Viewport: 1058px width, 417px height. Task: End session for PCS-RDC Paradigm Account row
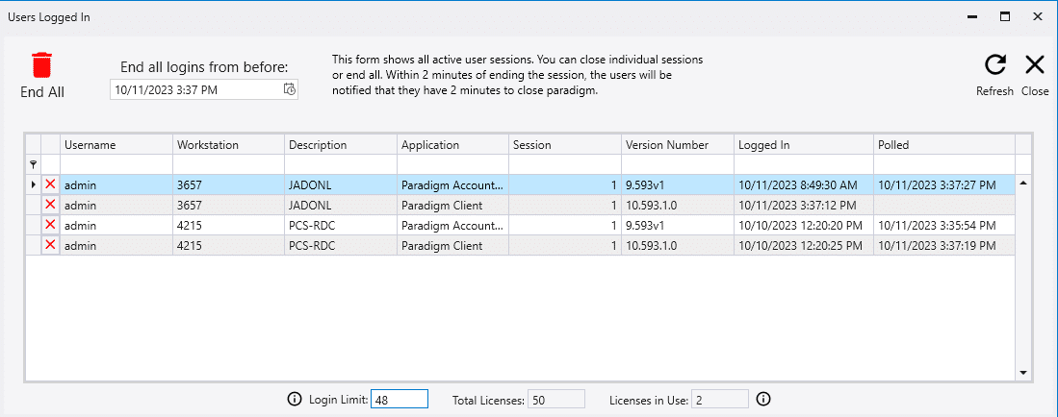(x=50, y=225)
